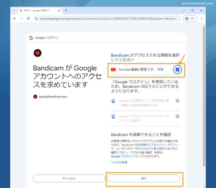
Task: Open site information icon in address bar
Action: pos(36,19)
